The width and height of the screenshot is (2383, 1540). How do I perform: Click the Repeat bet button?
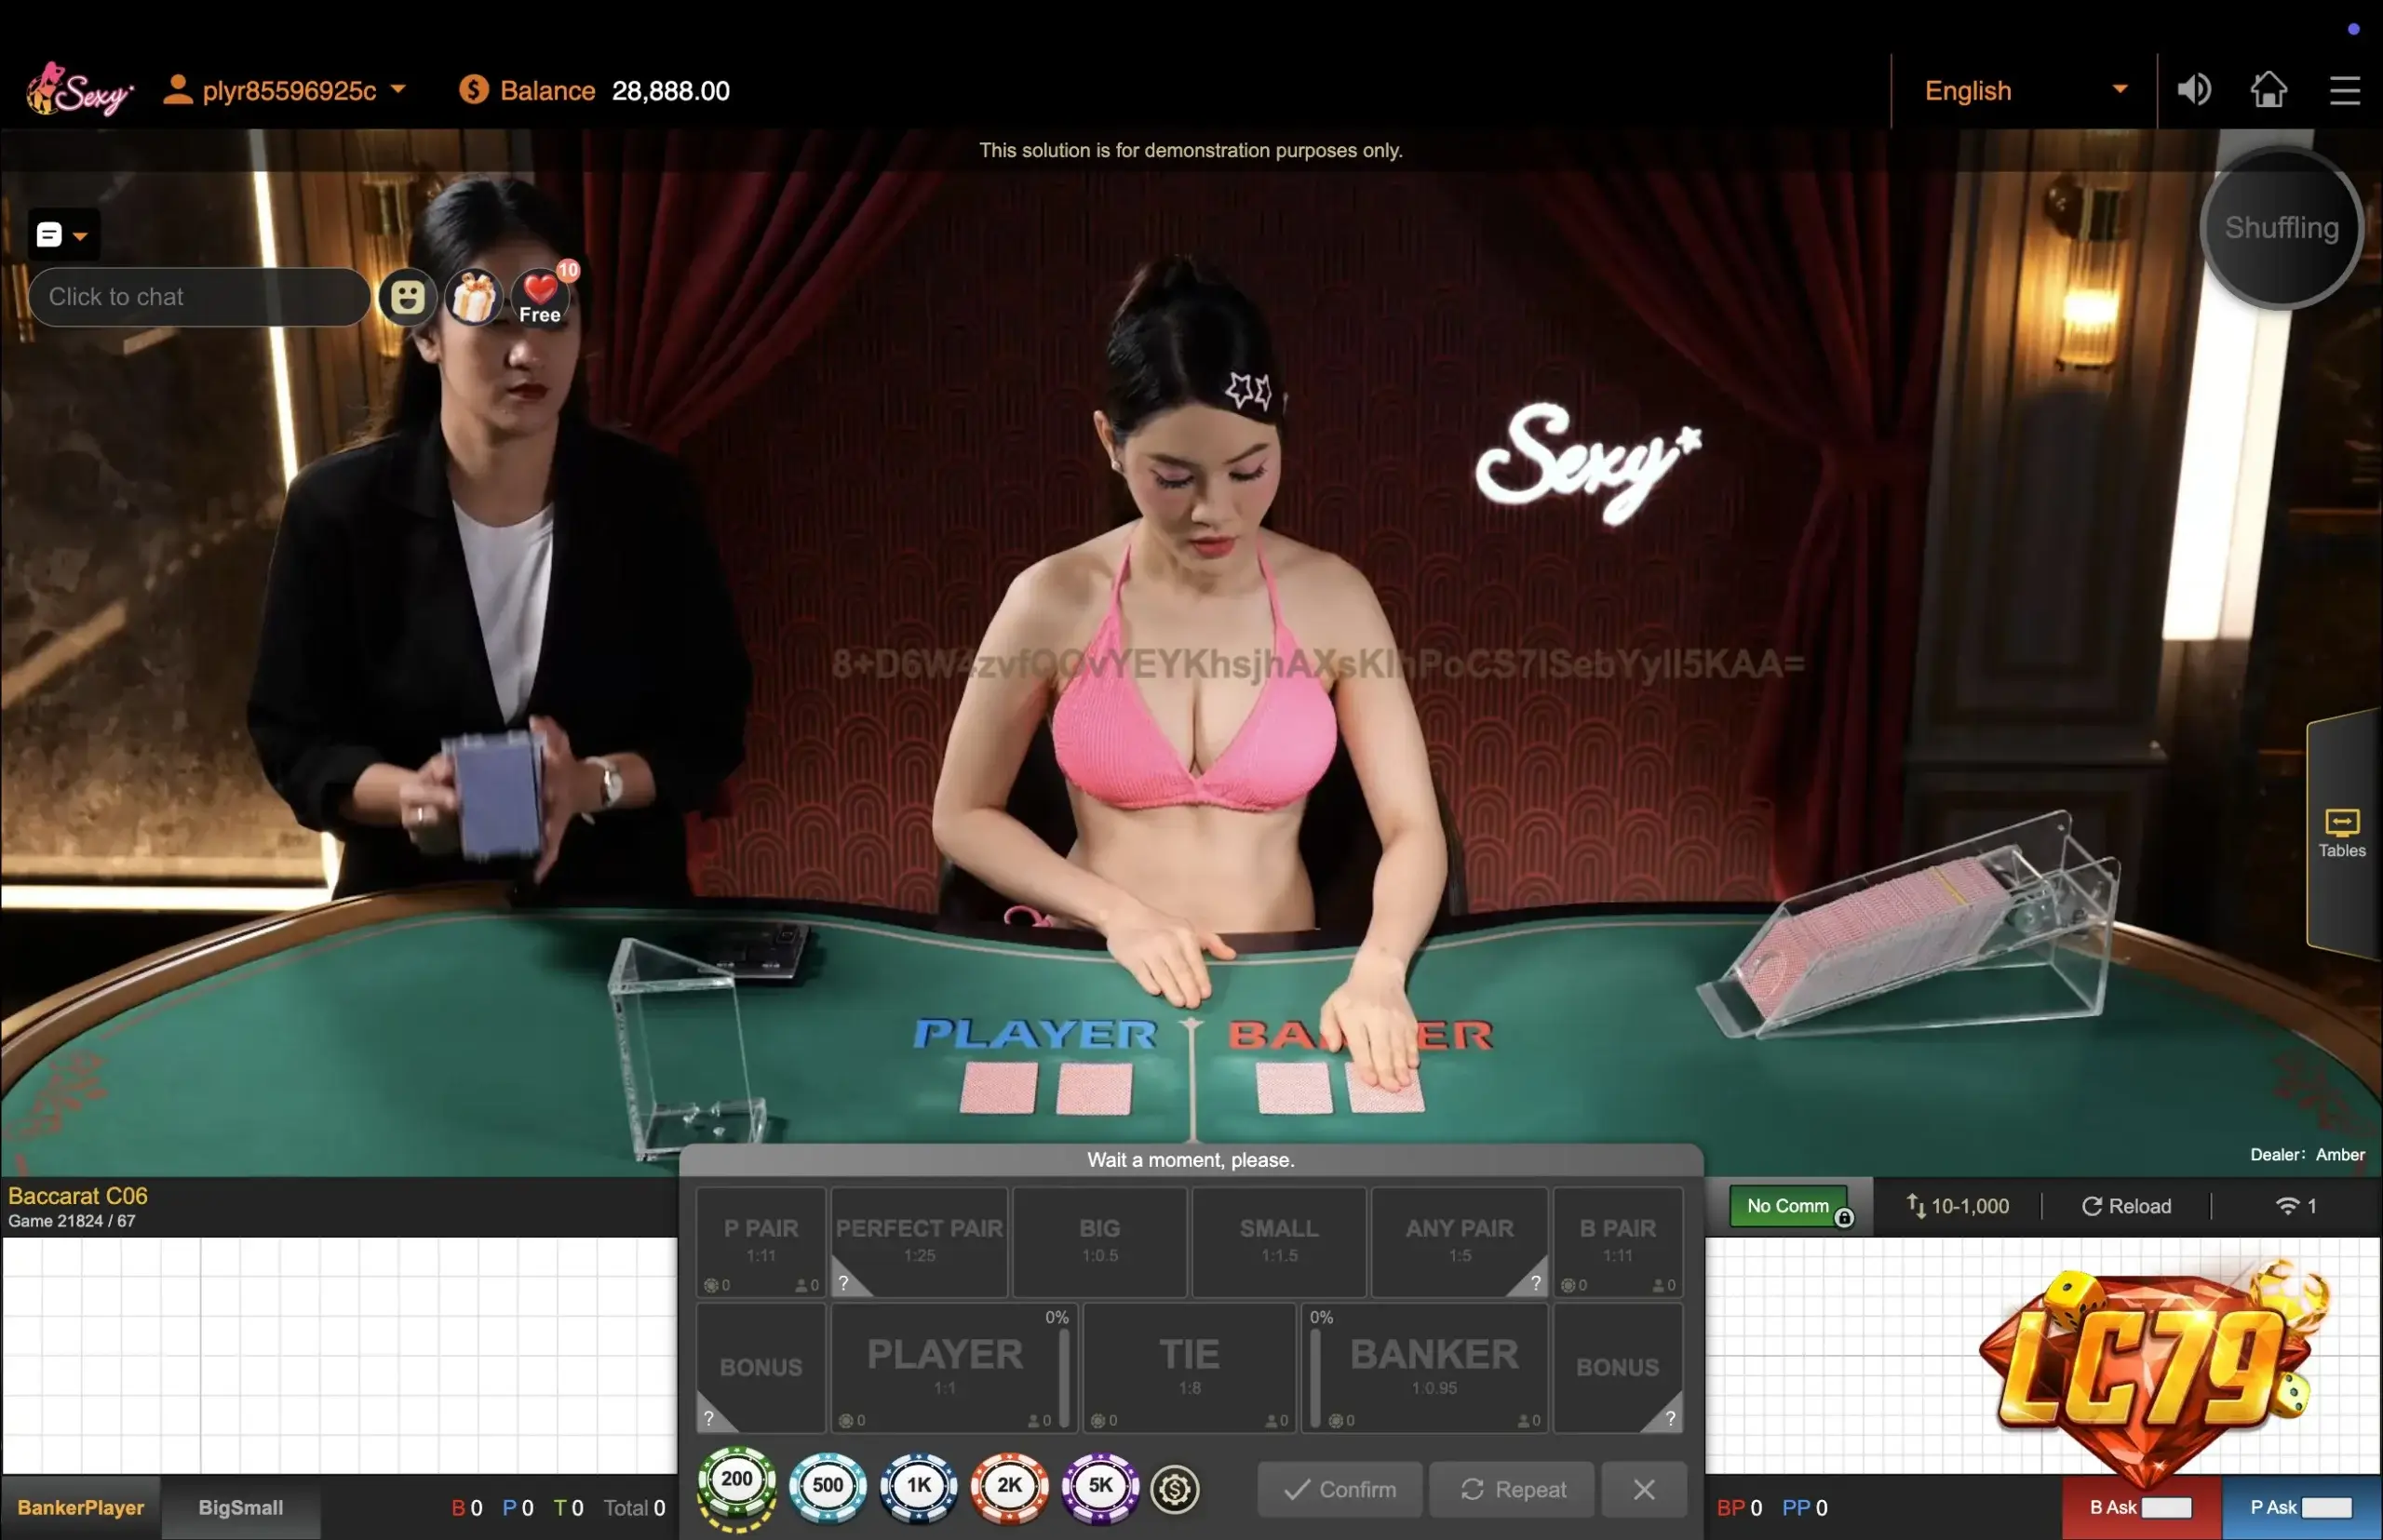[1512, 1489]
